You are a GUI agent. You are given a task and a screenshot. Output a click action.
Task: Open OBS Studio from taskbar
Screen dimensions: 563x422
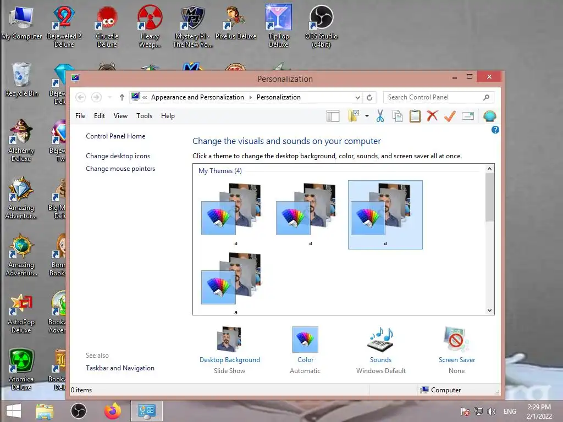pos(78,411)
